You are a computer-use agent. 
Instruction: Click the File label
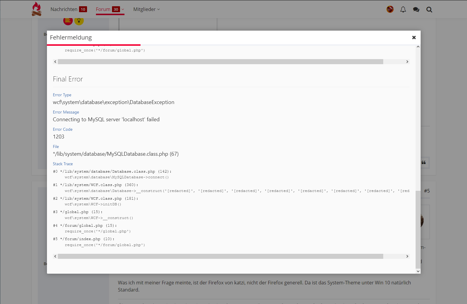[x=56, y=147]
